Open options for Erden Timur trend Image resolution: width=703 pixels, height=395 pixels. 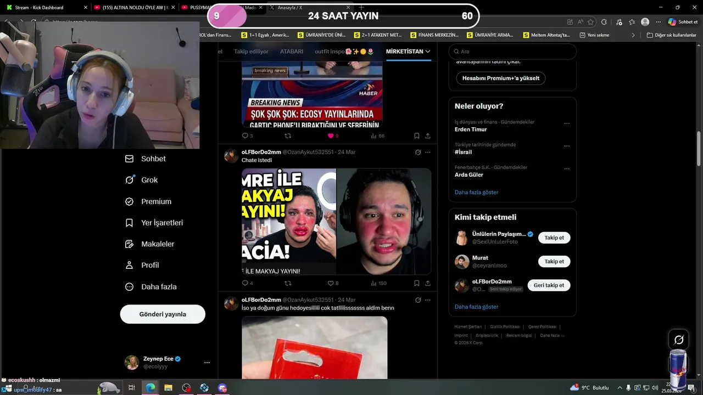567,123
